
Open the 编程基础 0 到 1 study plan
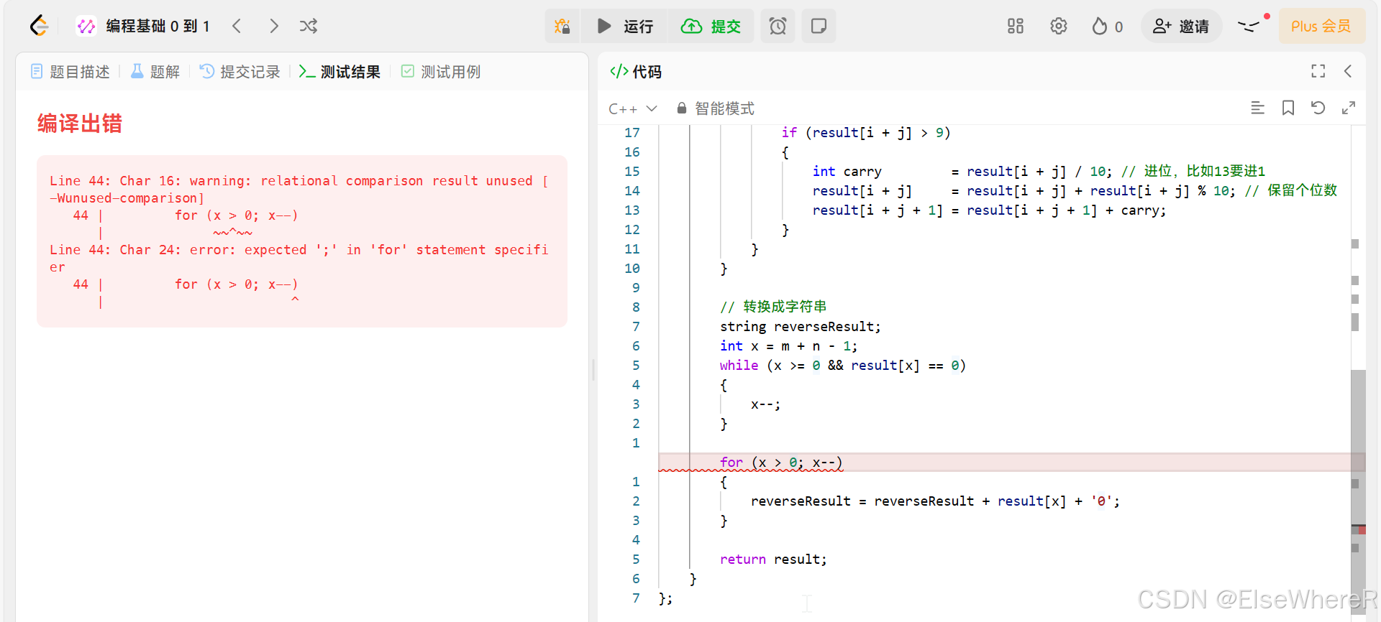pyautogui.click(x=143, y=27)
